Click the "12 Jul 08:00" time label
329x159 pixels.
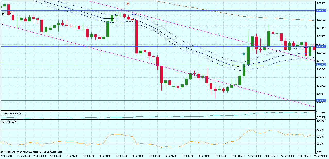[288, 156]
